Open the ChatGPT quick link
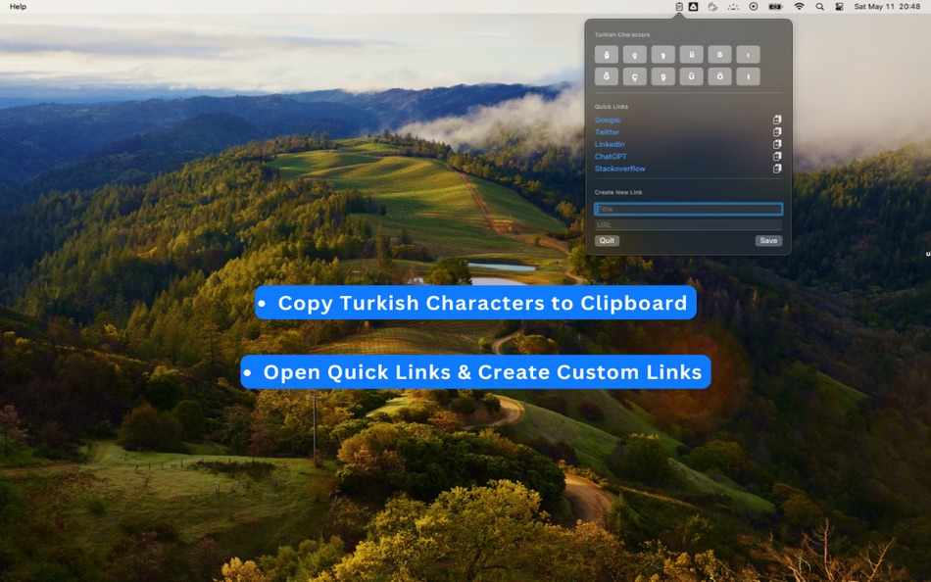The width and height of the screenshot is (931, 582). point(611,156)
